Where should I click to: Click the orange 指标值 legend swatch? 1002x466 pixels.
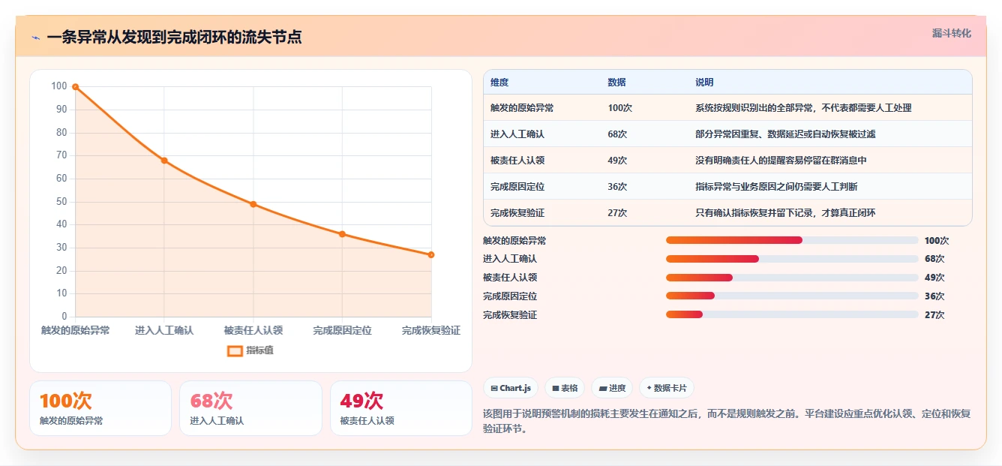[x=235, y=350]
